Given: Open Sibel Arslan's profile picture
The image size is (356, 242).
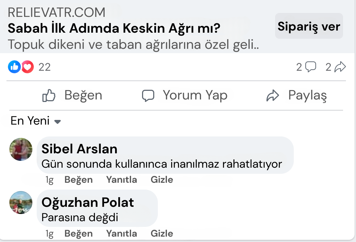Looking at the screenshot, I should 21,149.
